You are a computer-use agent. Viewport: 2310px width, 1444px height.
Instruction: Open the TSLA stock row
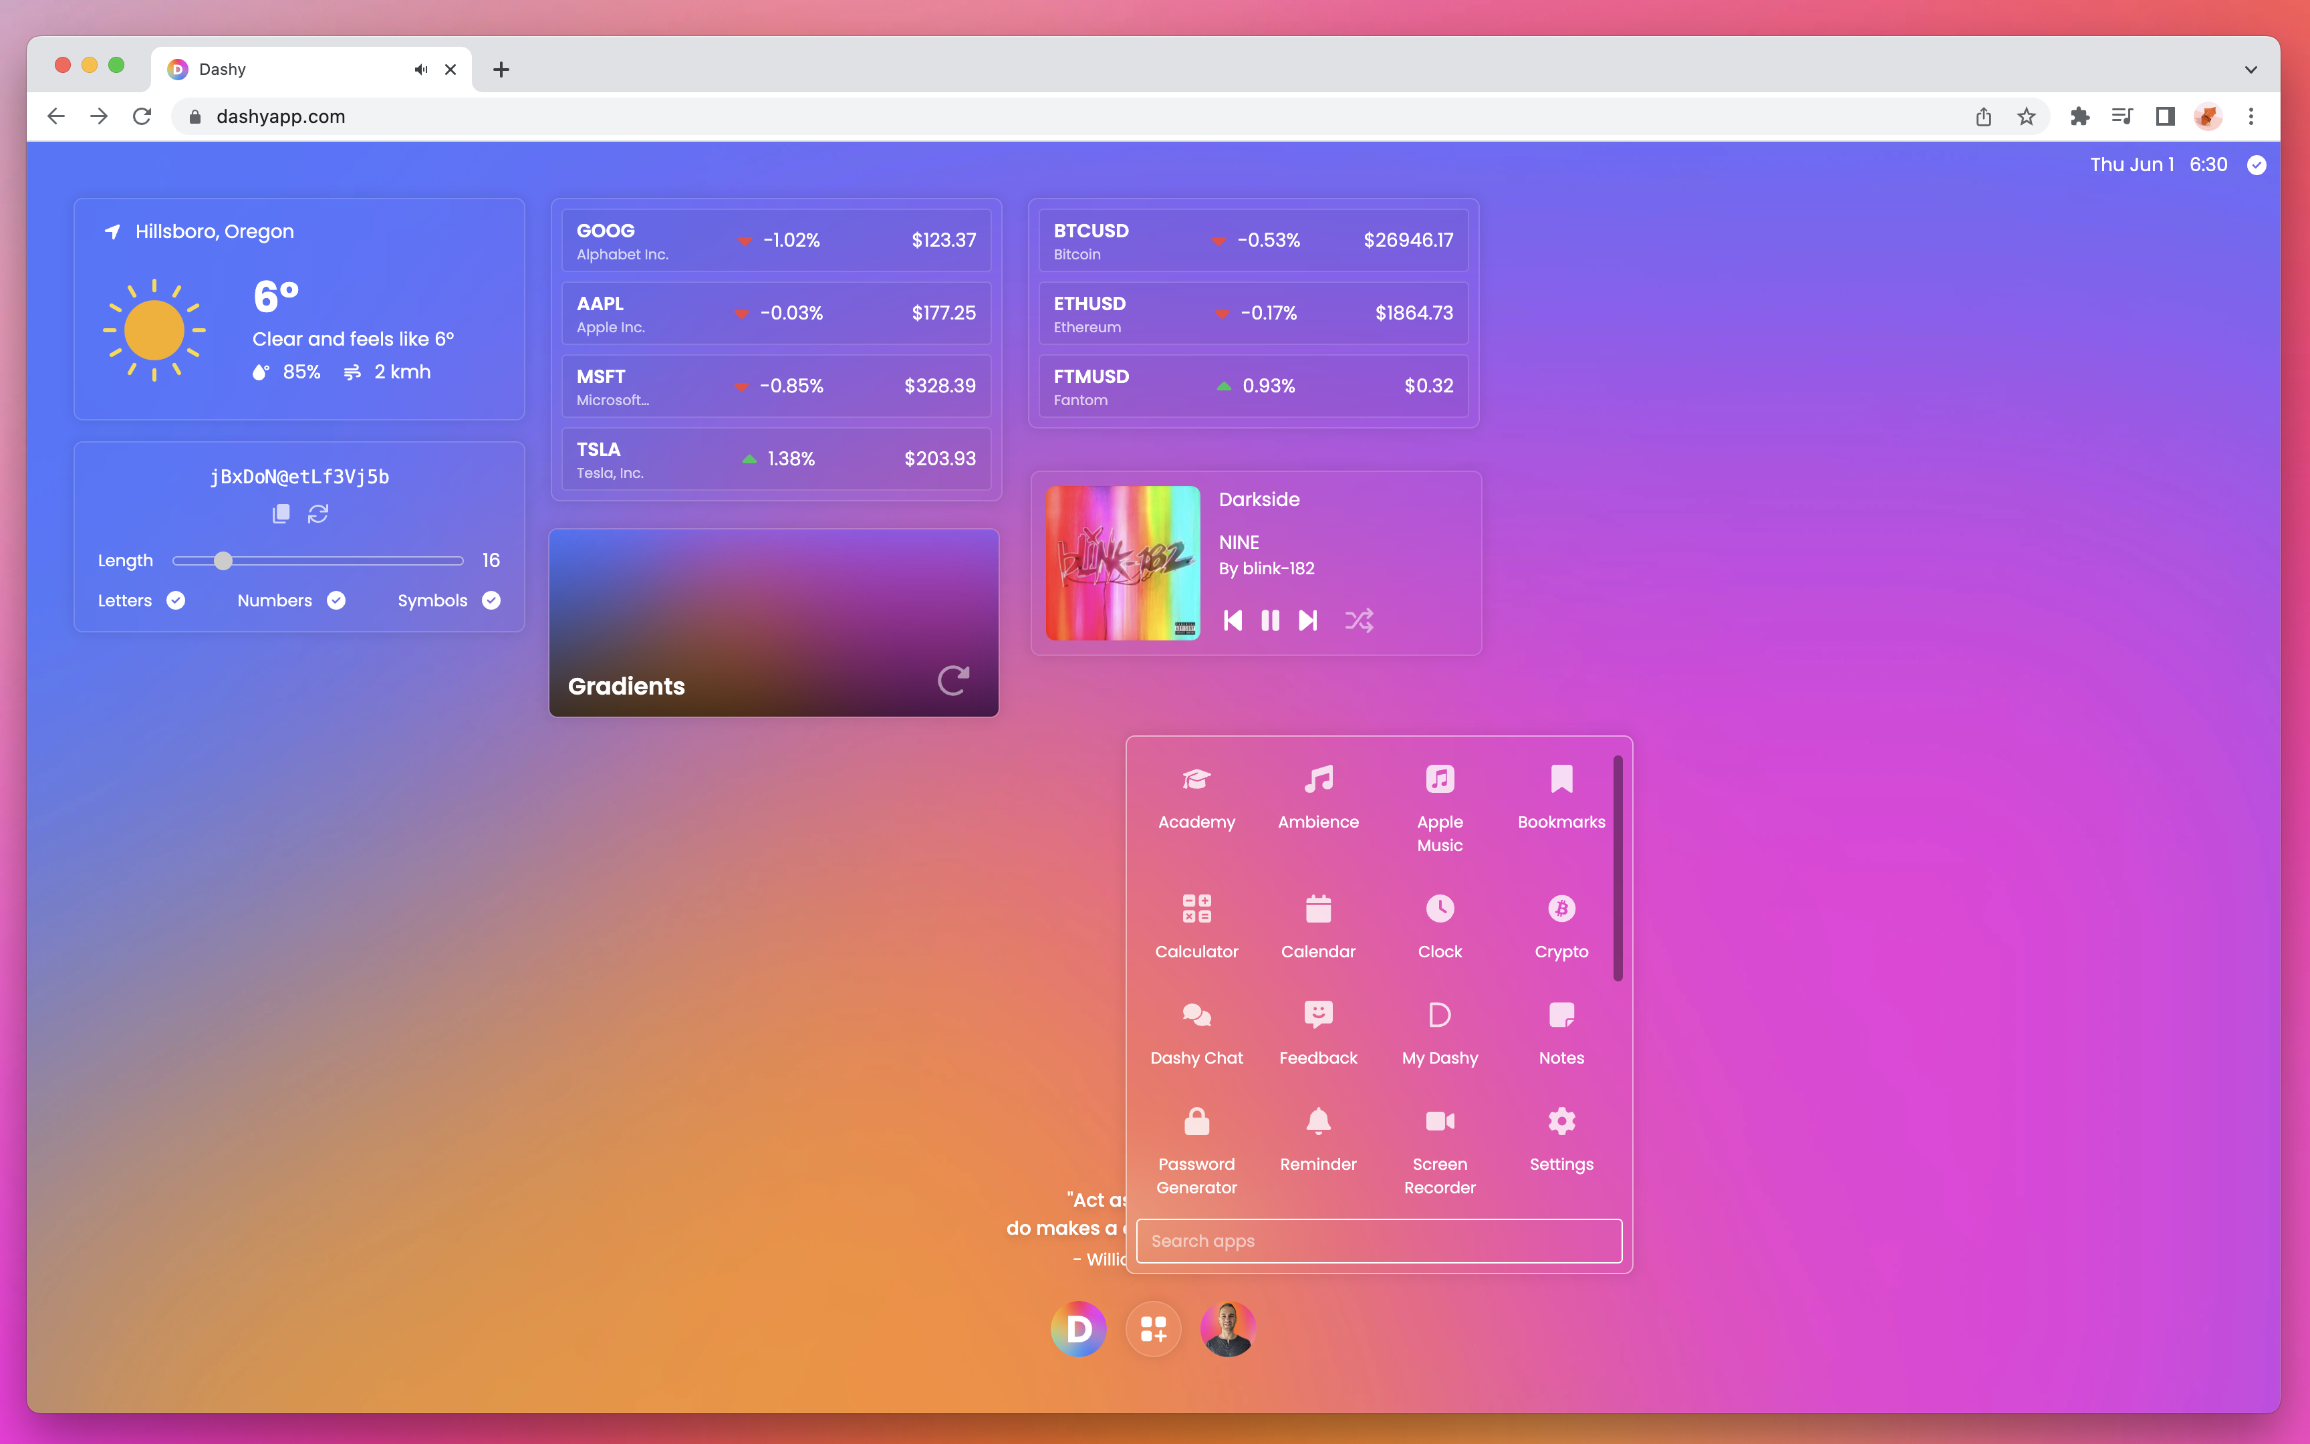[x=776, y=459]
